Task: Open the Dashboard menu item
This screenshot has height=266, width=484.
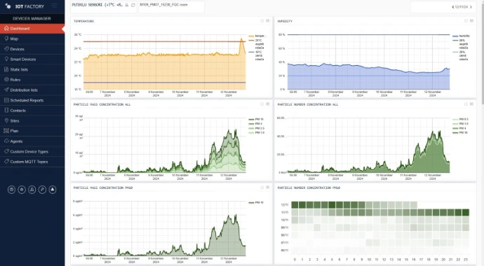Action: [x=32, y=28]
